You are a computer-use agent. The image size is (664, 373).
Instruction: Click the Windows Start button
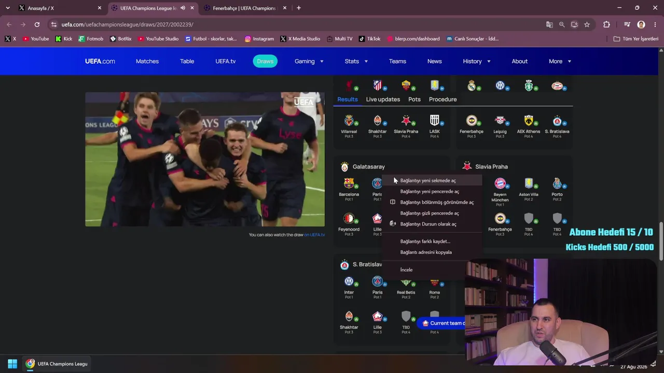click(12, 364)
